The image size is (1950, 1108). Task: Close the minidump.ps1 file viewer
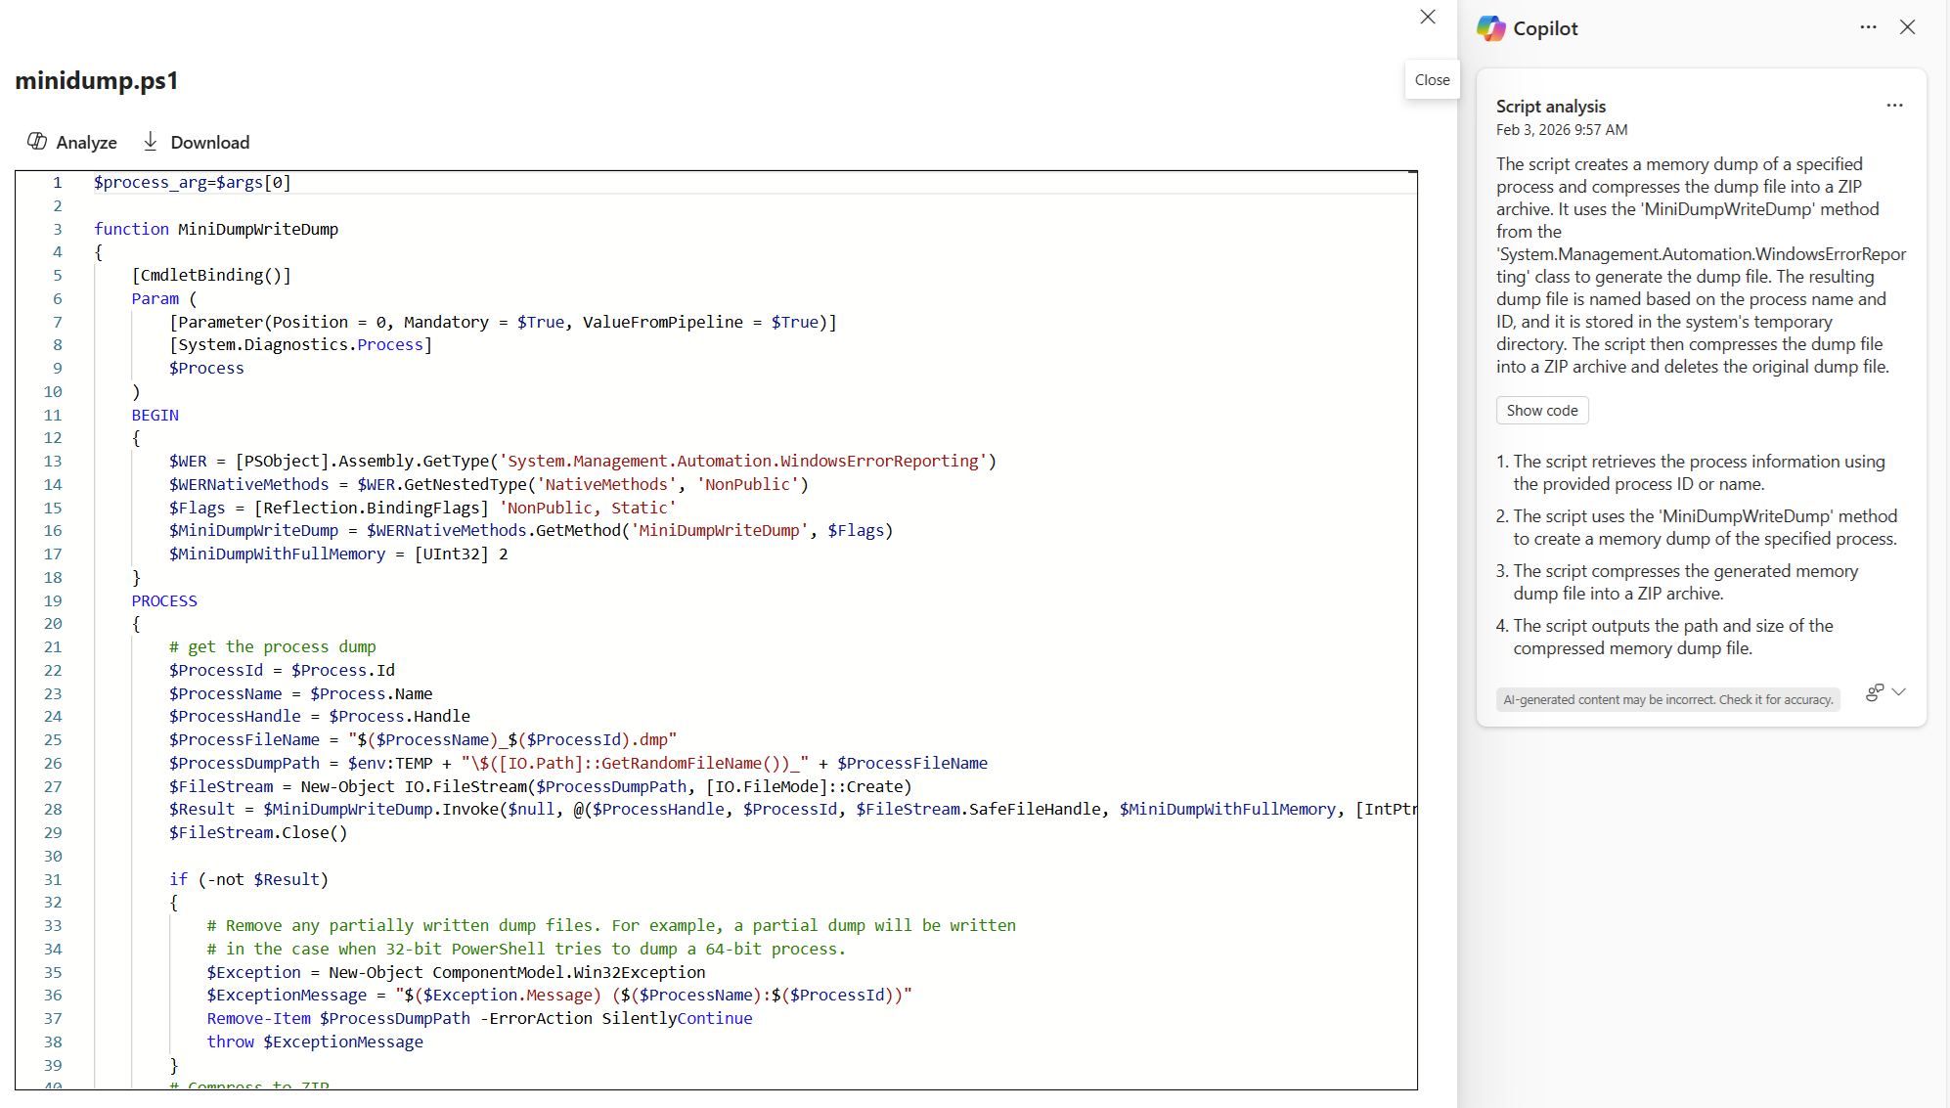(x=1428, y=17)
